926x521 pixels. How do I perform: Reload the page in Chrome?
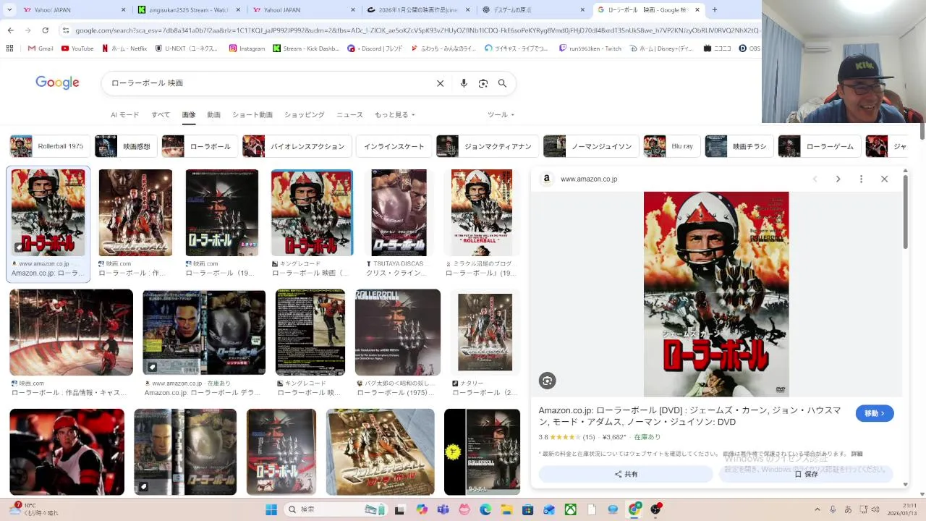[x=45, y=30]
